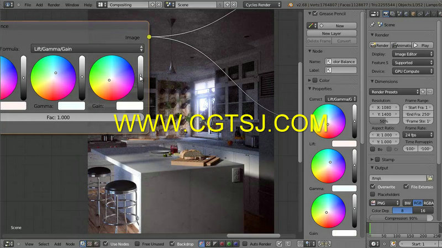Open the Correct Lift/Gamma/Gain dropdown in sidebar
Viewport: 442px width, 248px height.
341,99
